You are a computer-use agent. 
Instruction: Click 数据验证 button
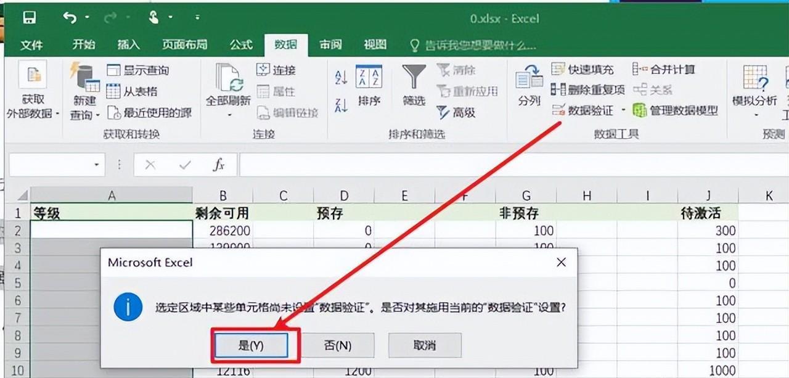click(x=583, y=110)
